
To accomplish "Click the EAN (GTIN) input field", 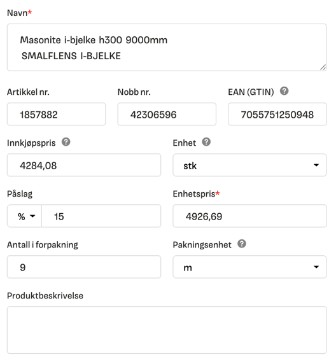I will point(277,114).
